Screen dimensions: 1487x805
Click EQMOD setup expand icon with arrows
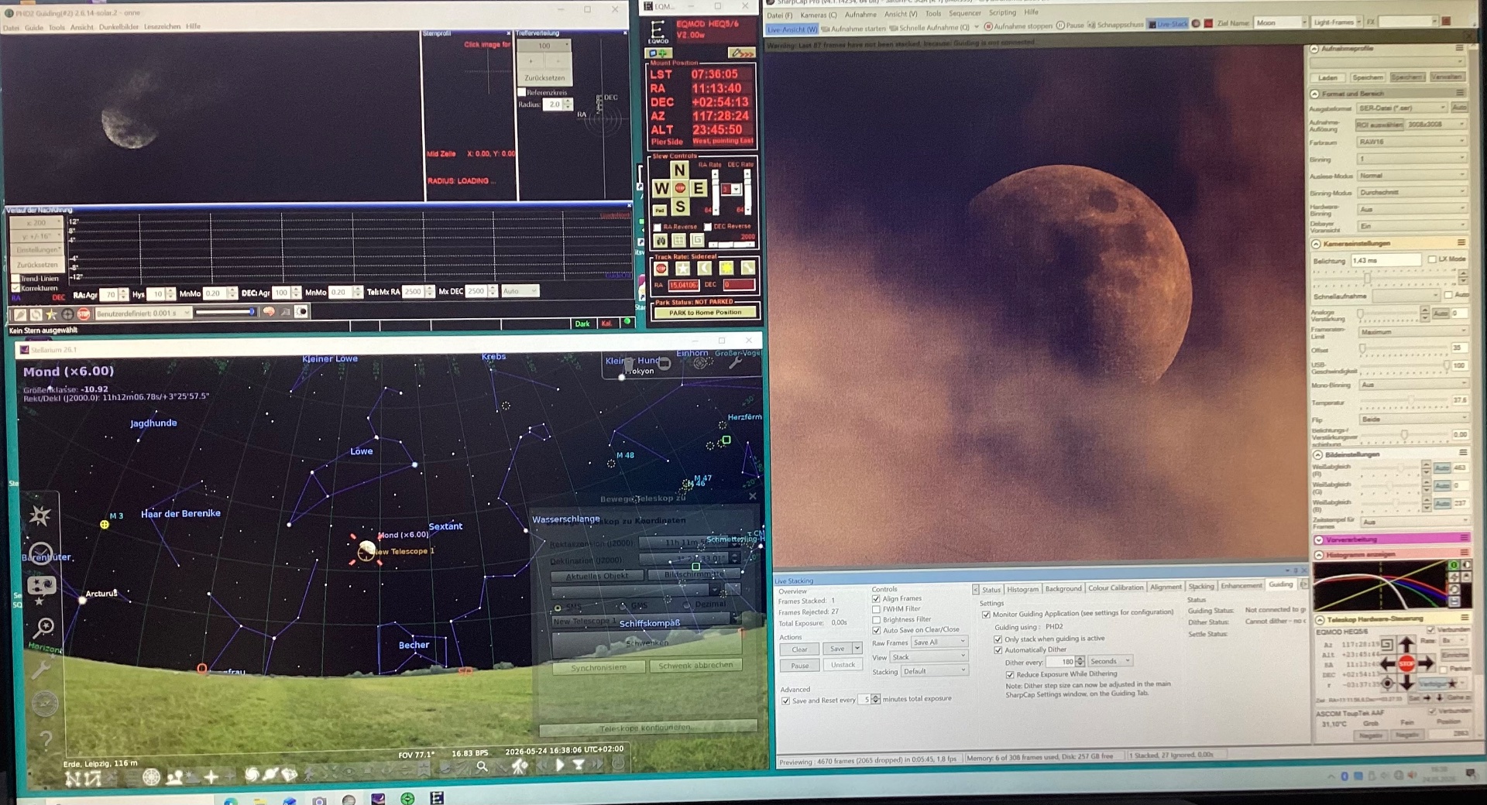741,53
